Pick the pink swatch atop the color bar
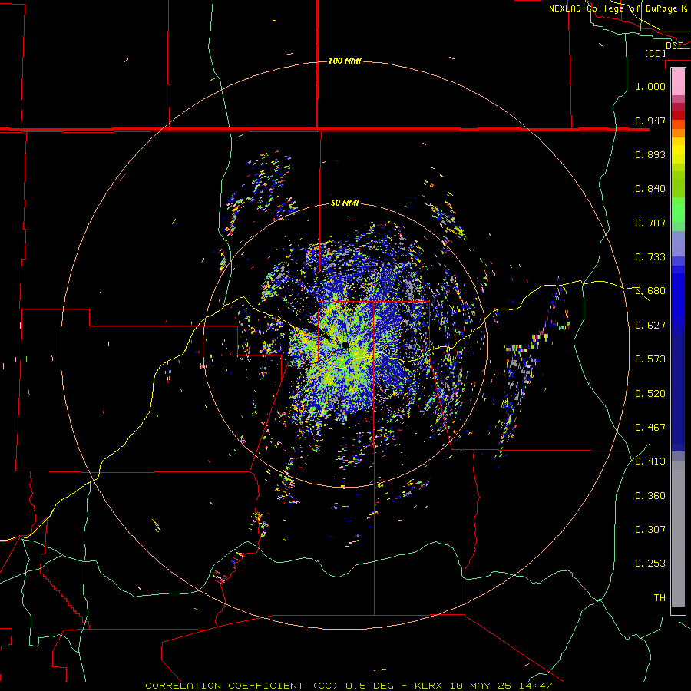 pos(678,81)
